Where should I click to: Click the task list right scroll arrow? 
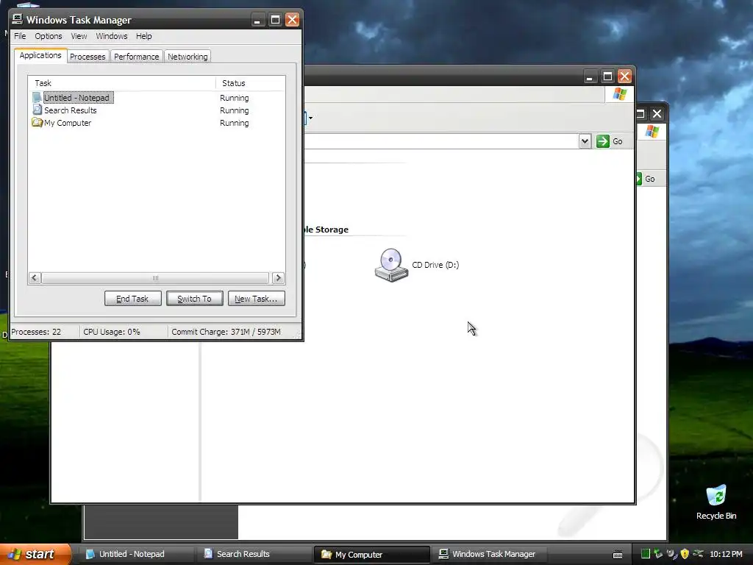coord(278,277)
